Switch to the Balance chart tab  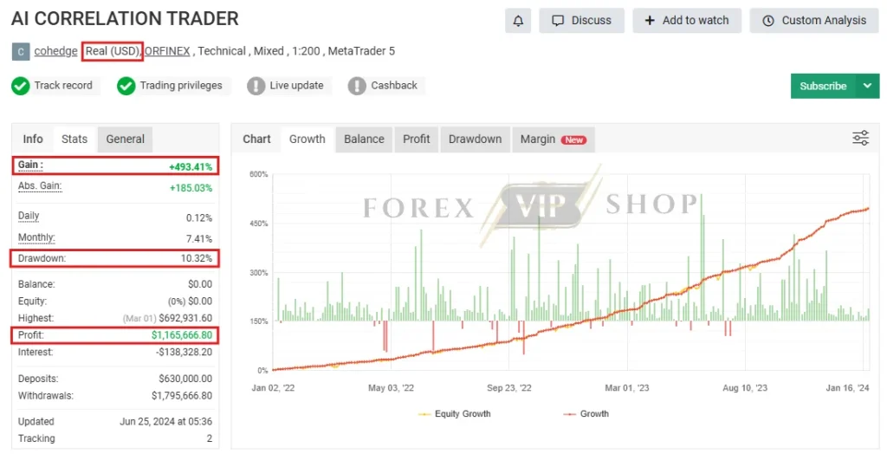coord(364,139)
